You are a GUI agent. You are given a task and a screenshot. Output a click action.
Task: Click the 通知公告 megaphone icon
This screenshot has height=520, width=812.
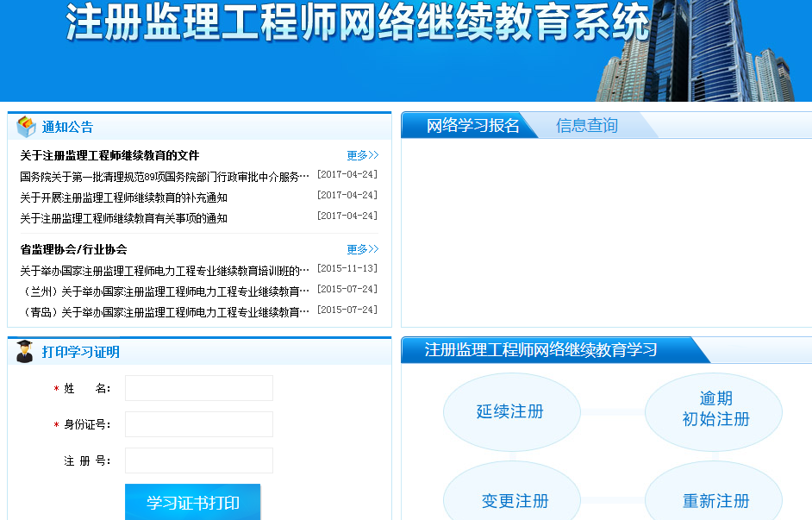click(x=26, y=127)
